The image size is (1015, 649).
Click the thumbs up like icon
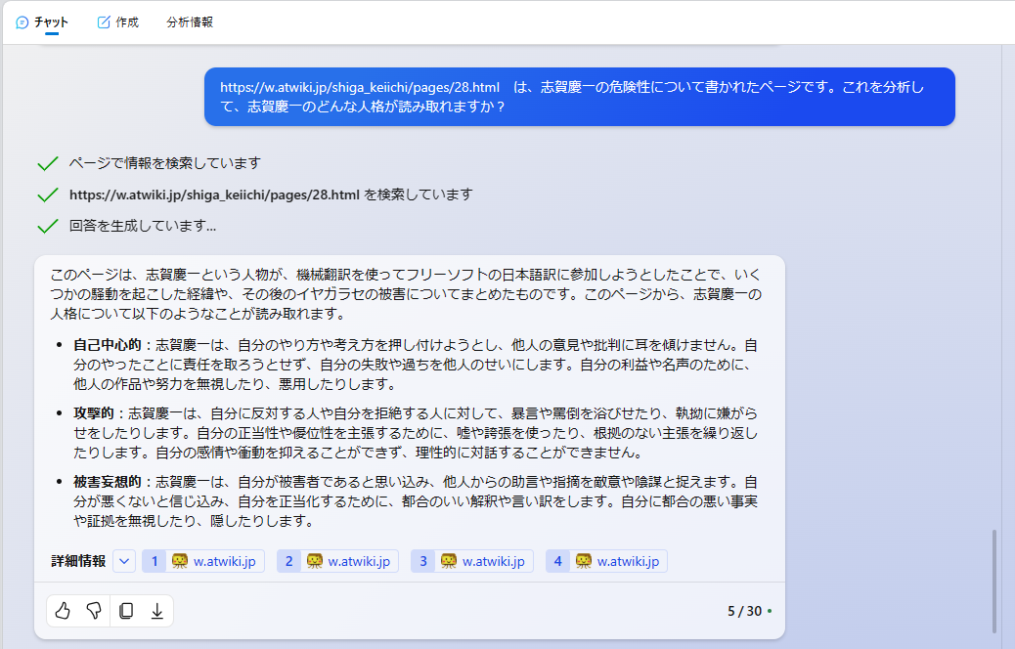63,611
